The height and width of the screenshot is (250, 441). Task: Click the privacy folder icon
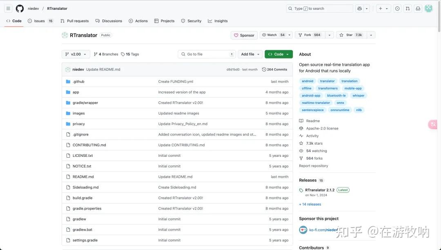68,124
